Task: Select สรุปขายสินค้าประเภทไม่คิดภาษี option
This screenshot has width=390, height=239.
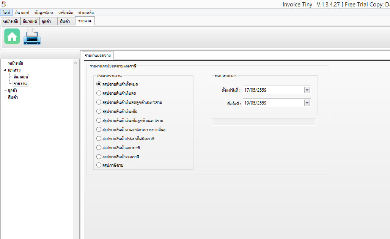Action: (x=125, y=138)
